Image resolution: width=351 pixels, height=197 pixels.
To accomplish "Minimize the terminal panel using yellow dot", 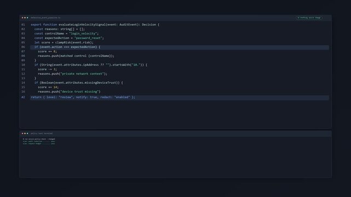I will (25, 134).
